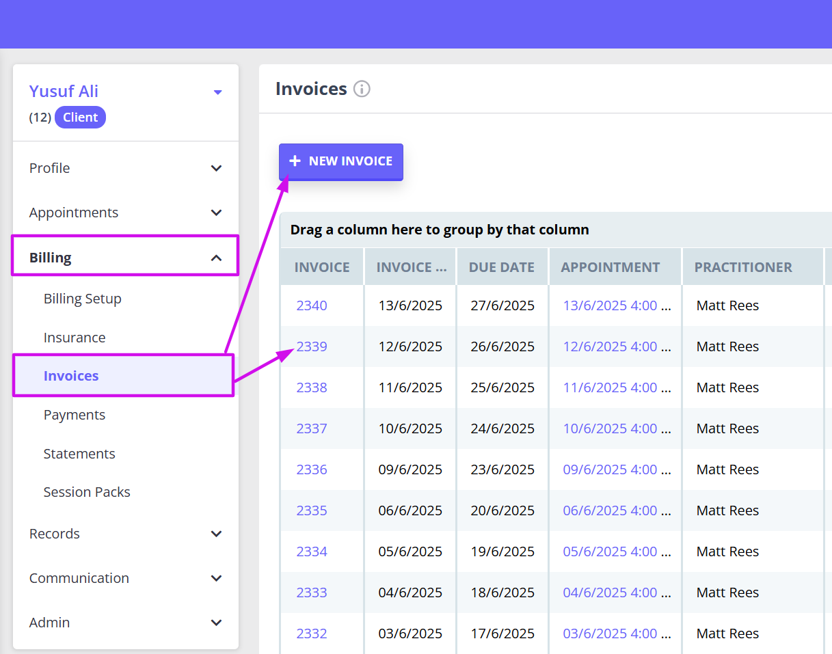Expand the Appointments section

[126, 213]
